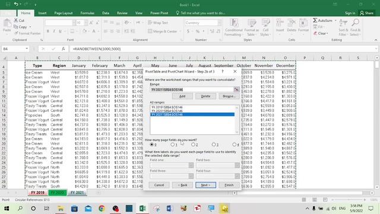Click the Wrap Text icon
The image size is (380, 214).
coord(150,23)
